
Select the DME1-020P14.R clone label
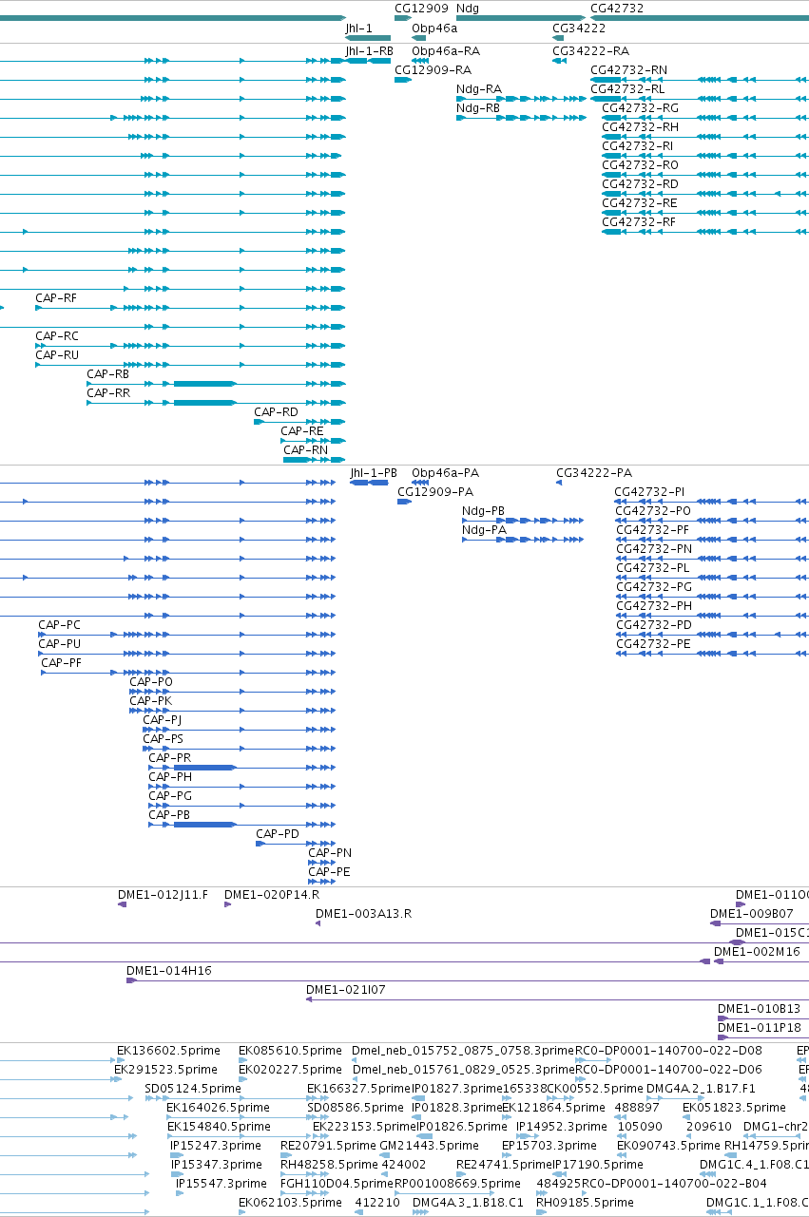pyautogui.click(x=272, y=895)
